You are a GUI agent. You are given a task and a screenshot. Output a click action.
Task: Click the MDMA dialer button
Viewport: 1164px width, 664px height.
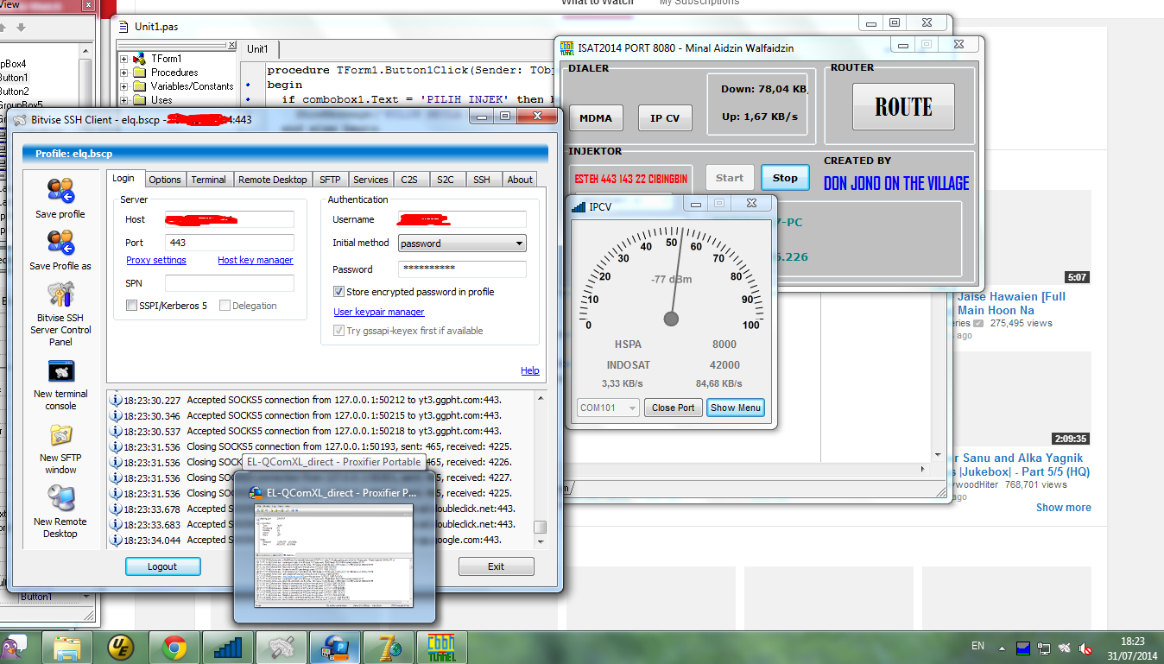click(596, 118)
